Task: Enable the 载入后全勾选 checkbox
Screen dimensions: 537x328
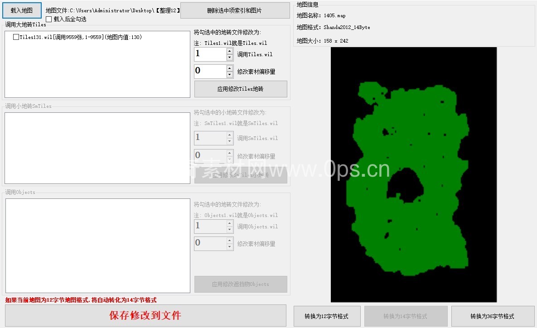Action: [x=49, y=19]
